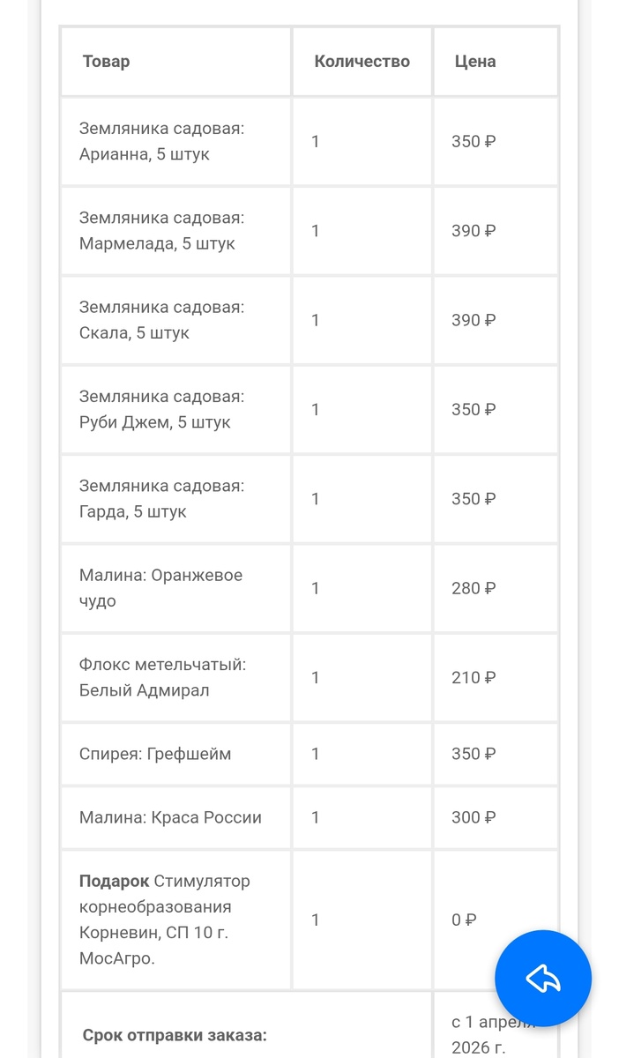Image resolution: width=619 pixels, height=1058 pixels.
Task: Click the Срок отправки заказа label
Action: [175, 1035]
